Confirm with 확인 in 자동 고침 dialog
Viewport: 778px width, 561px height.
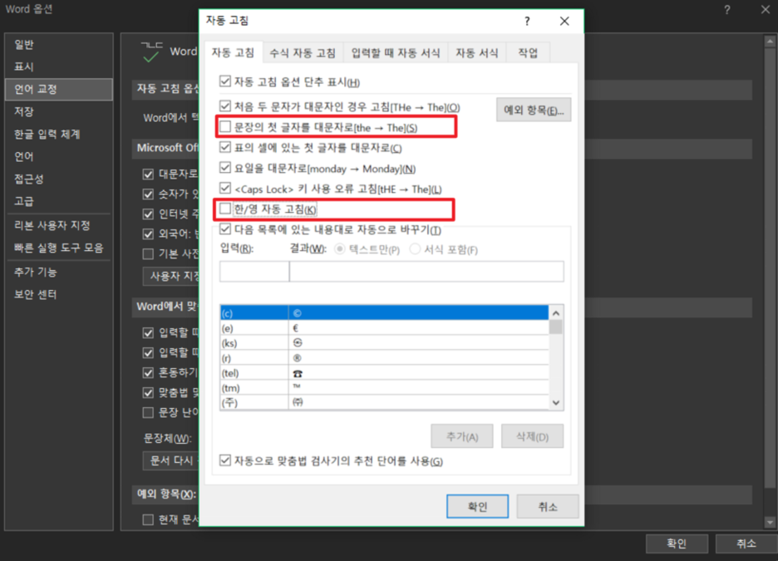tap(477, 506)
